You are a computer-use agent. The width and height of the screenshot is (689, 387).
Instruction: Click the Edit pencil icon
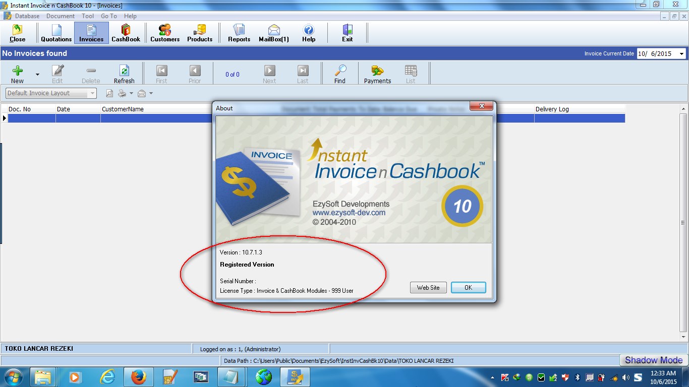click(58, 74)
